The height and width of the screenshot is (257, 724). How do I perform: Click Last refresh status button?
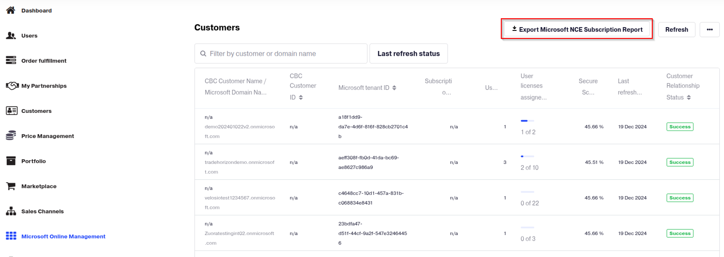[408, 53]
